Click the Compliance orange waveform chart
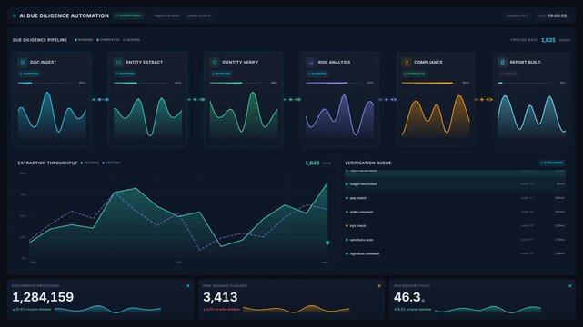This screenshot has width=583, height=327. (436, 115)
